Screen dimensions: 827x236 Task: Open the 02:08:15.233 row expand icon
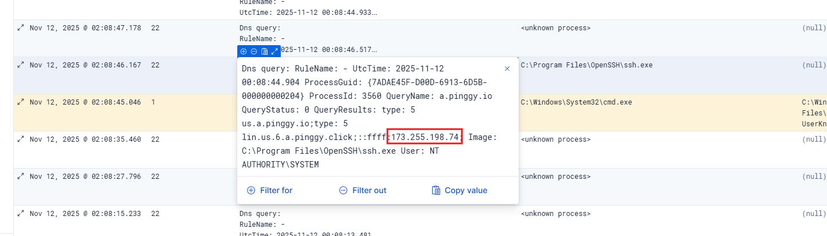21,213
